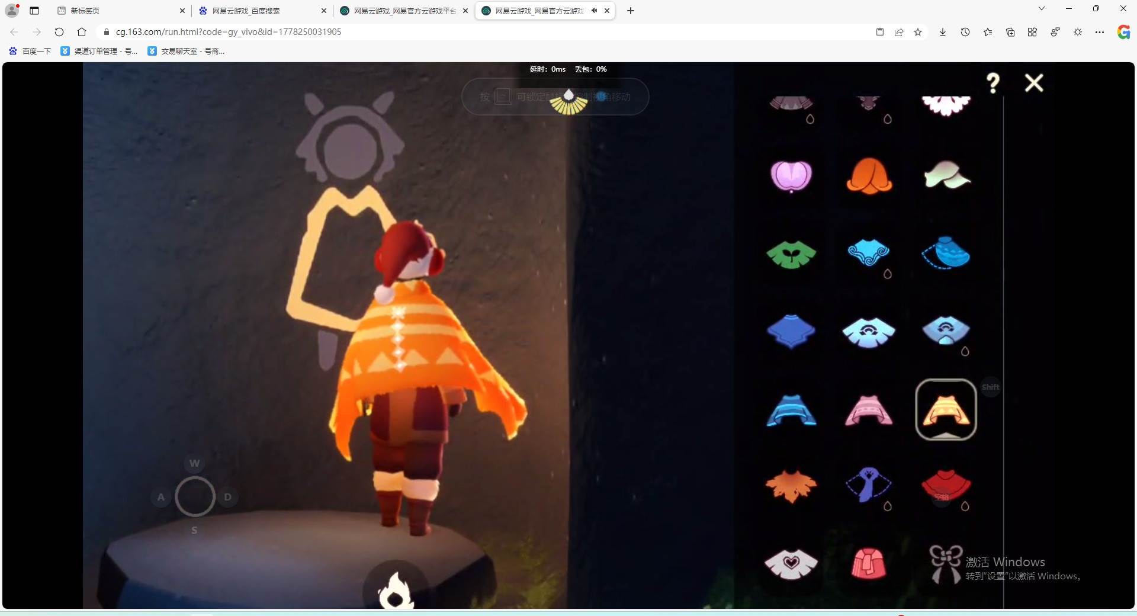
Task: Pick the white cape with heart
Action: [x=791, y=563]
